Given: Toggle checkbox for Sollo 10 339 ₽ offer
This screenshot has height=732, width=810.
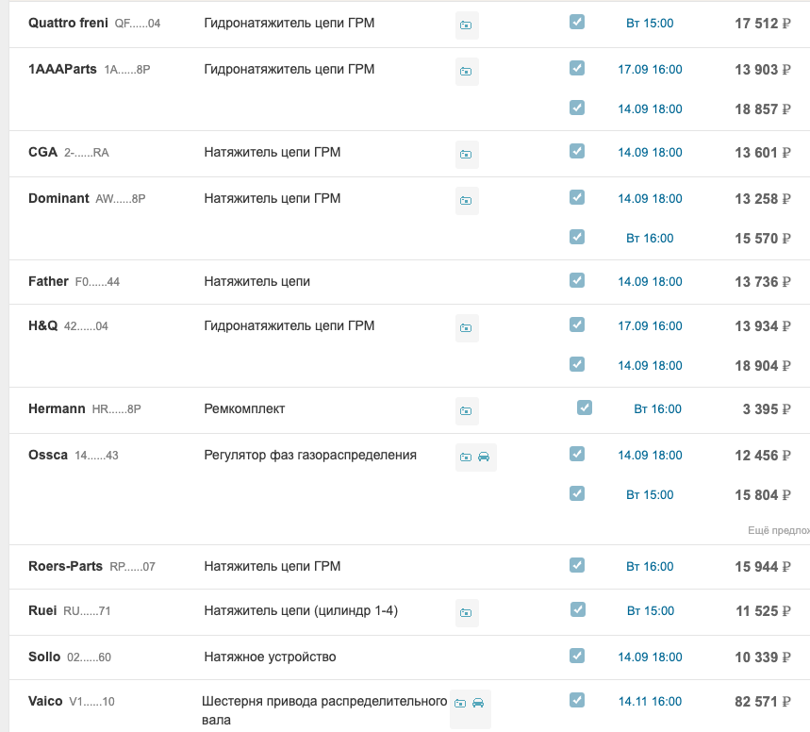Looking at the screenshot, I should tap(577, 656).
